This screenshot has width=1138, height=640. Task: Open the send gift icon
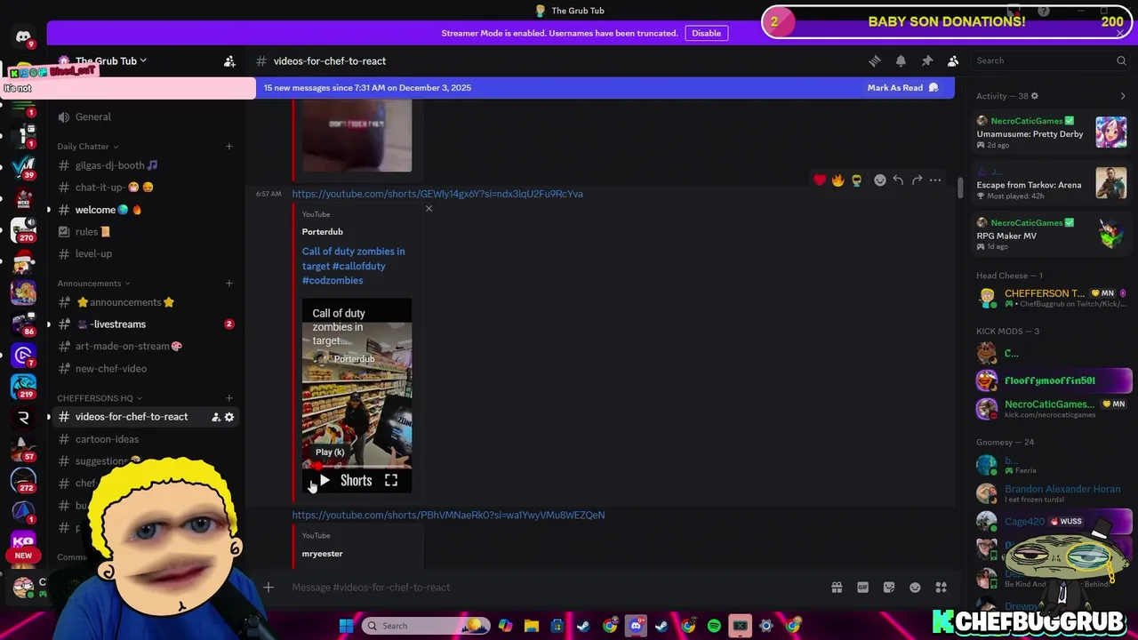[x=837, y=588]
